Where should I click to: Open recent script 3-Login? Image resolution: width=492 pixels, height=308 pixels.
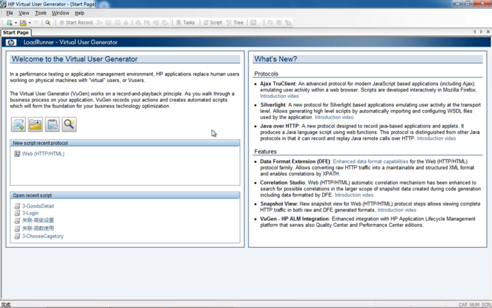(30, 213)
